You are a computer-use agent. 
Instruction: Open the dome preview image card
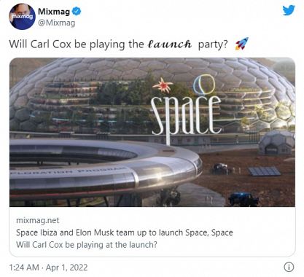click(152, 132)
